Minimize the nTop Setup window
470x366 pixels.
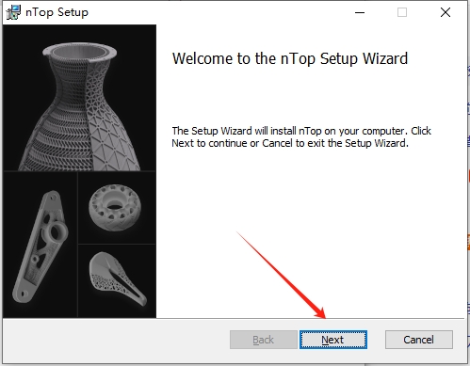click(x=360, y=12)
